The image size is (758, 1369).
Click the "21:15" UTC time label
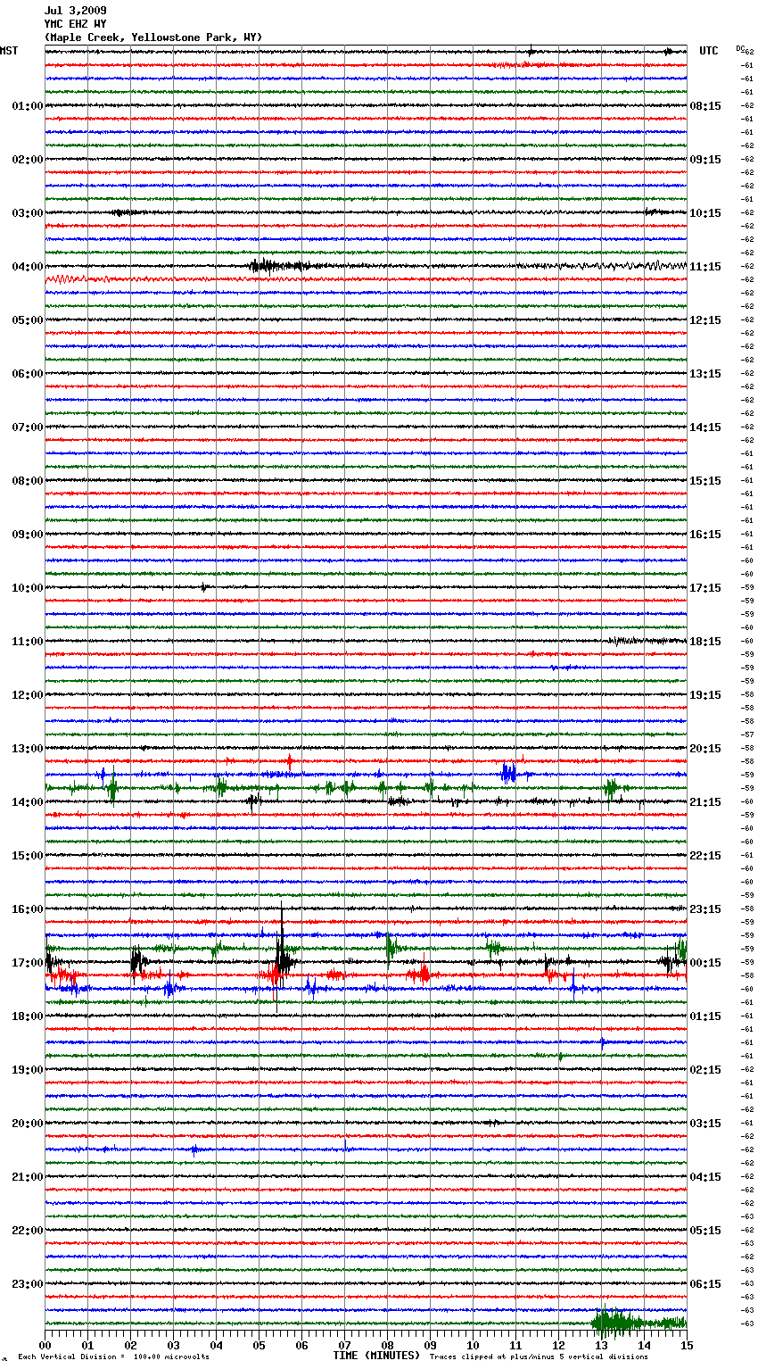click(705, 802)
